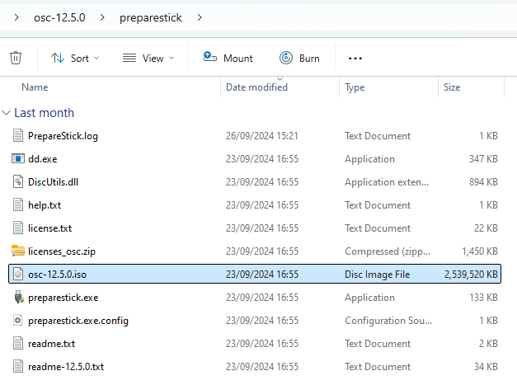Click the readme-12.5.0.txt file name

(66, 367)
